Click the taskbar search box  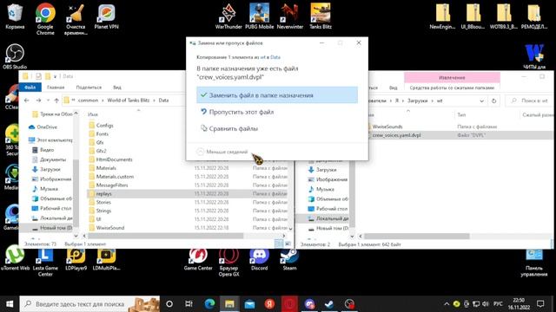[x=89, y=304]
